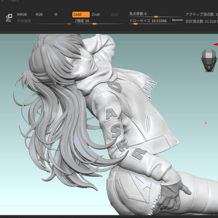Toggle the RGB color mode
This screenshot has width=218, height=218.
(x=43, y=15)
